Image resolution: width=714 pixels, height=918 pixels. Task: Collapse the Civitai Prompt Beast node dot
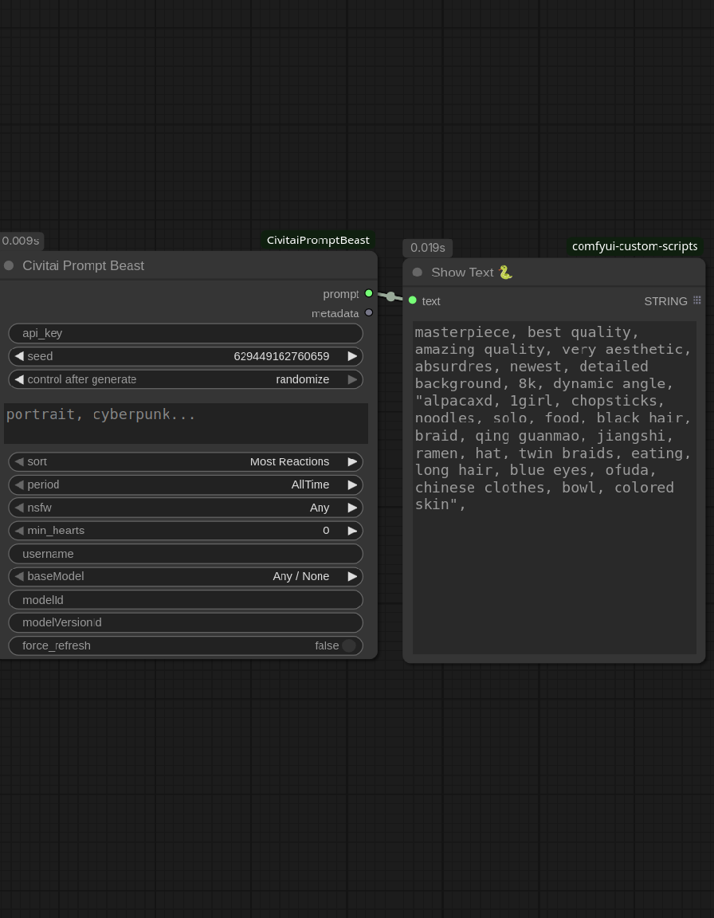9,265
